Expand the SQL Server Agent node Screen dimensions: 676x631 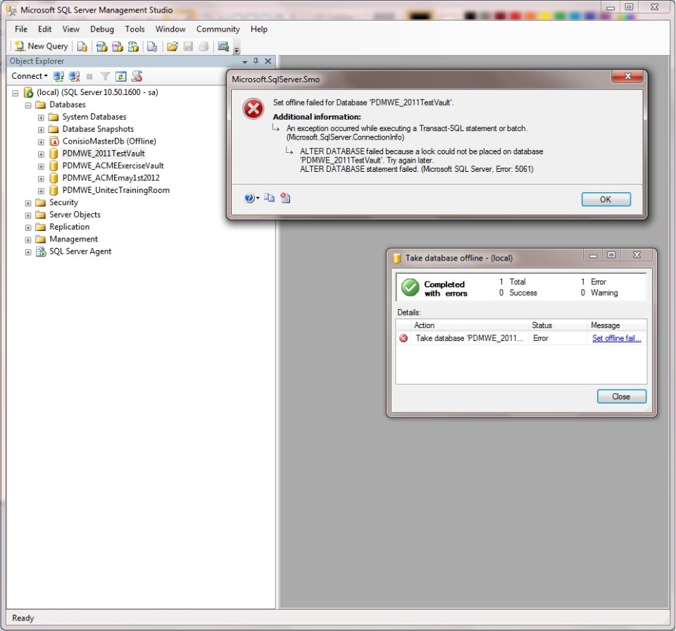(28, 252)
